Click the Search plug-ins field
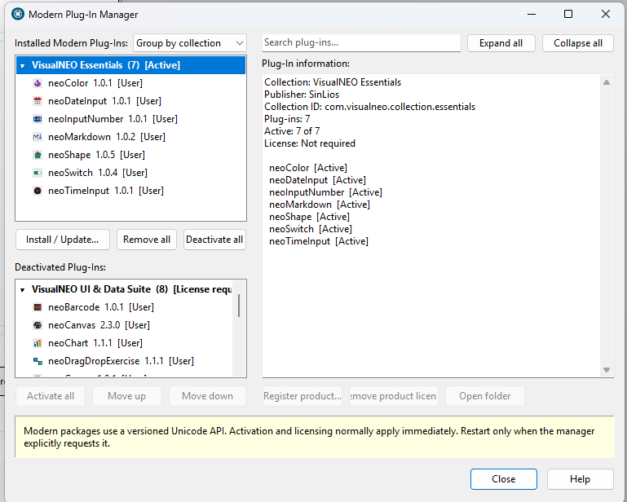Image resolution: width=627 pixels, height=502 pixels. pyautogui.click(x=361, y=42)
